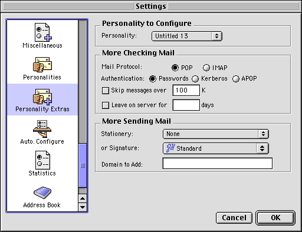Screen dimensions: 302x232
Task: Enable Leave on server for checkbox
Action: pos(106,105)
